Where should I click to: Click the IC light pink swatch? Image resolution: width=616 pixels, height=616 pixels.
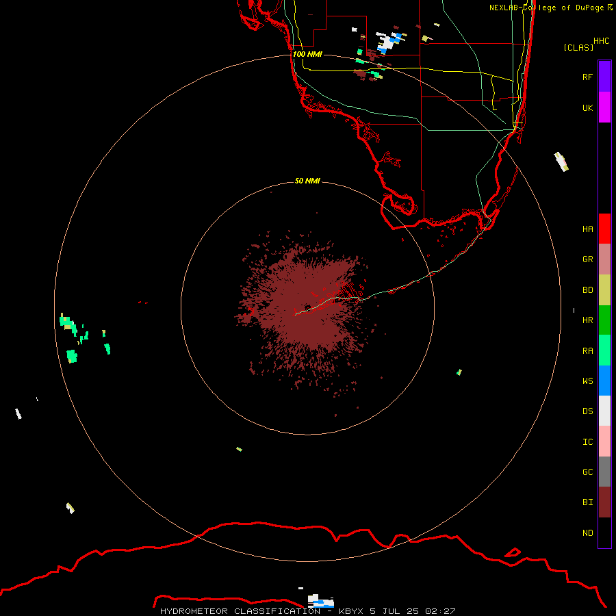point(604,441)
